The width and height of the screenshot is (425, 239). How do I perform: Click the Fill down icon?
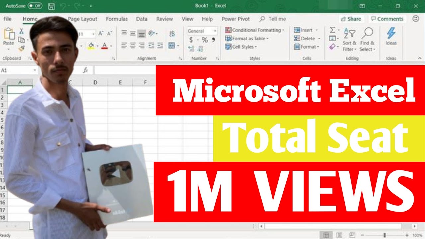332,39
